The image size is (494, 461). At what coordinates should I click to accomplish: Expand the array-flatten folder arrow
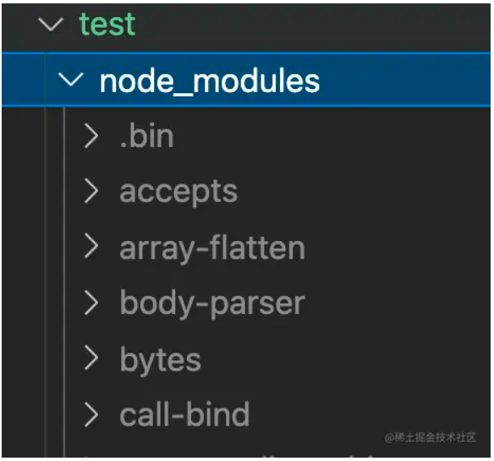click(91, 246)
